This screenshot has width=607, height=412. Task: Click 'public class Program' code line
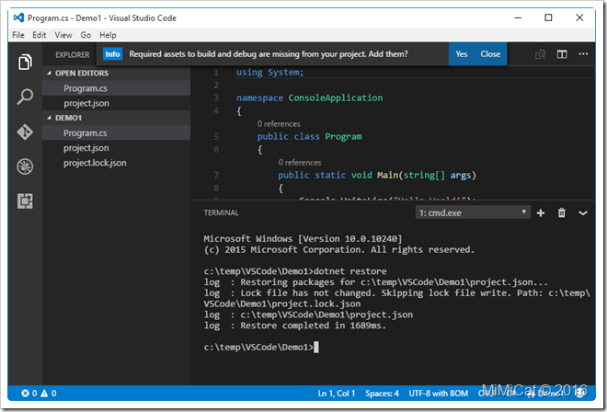coord(310,137)
